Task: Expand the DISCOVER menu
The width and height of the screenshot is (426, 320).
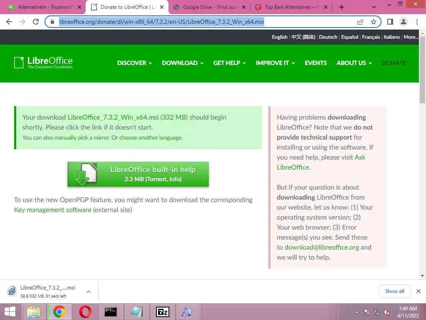Action: click(x=134, y=63)
